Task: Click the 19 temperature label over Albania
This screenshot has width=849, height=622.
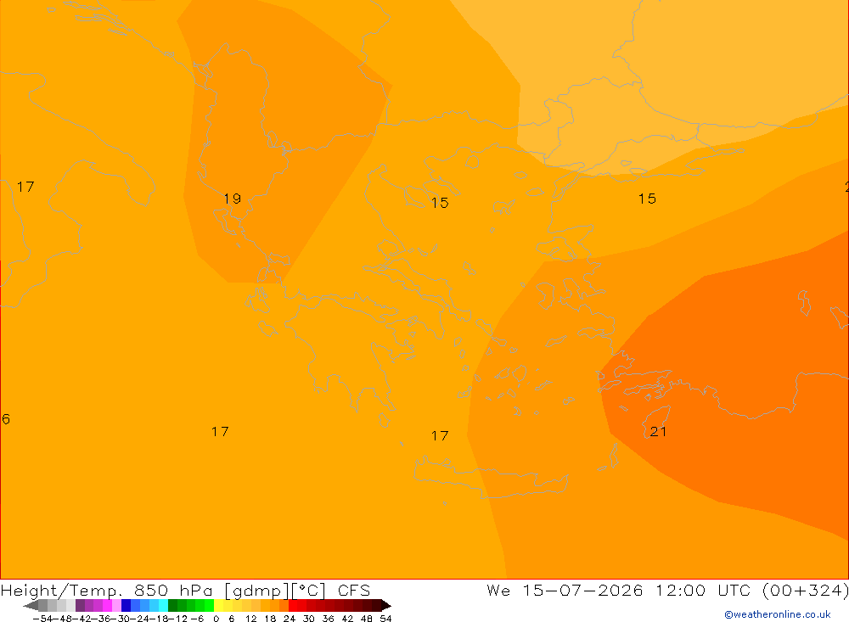Action: (x=233, y=199)
